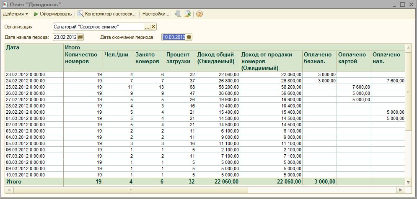Open Конструктор настроек
This screenshot has width=417, height=199.
pos(107,14)
